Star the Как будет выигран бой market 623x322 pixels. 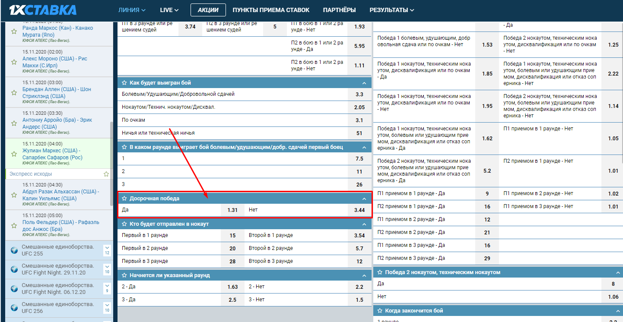coord(124,83)
